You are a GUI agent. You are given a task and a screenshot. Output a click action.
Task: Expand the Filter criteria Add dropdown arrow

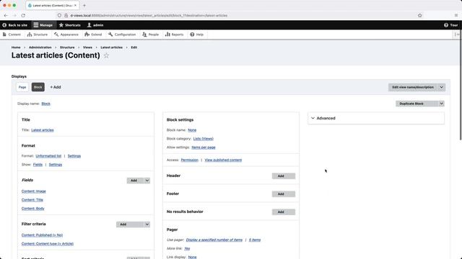click(147, 224)
